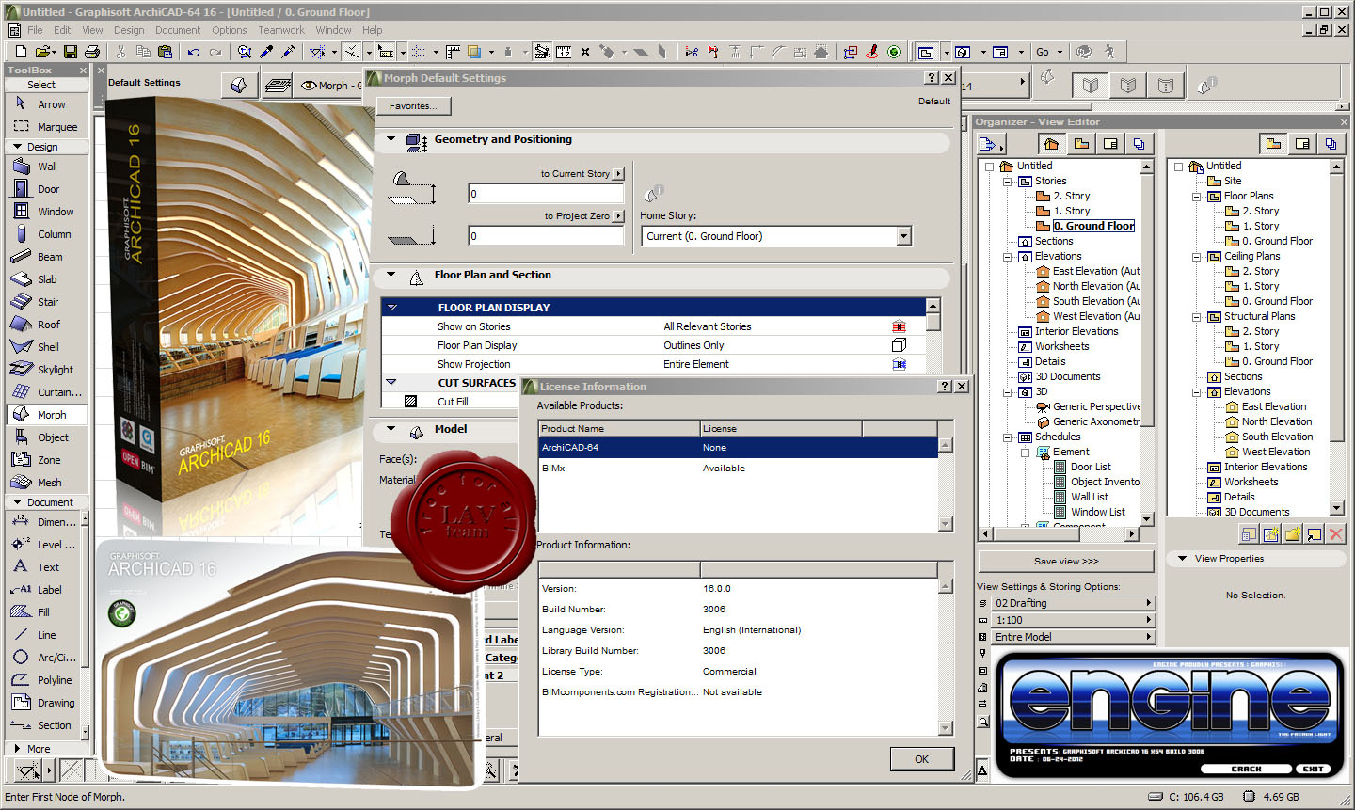Toggle the Morph layer eye button

309,86
